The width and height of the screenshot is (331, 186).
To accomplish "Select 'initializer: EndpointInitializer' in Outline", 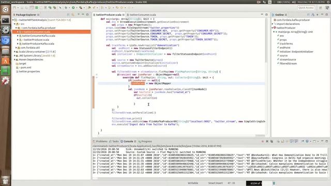I will coord(296,52).
